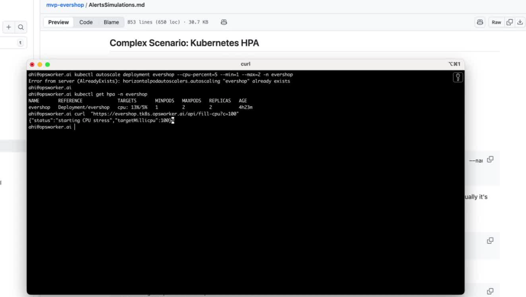Click the green zoom button of terminal

(x=47, y=65)
